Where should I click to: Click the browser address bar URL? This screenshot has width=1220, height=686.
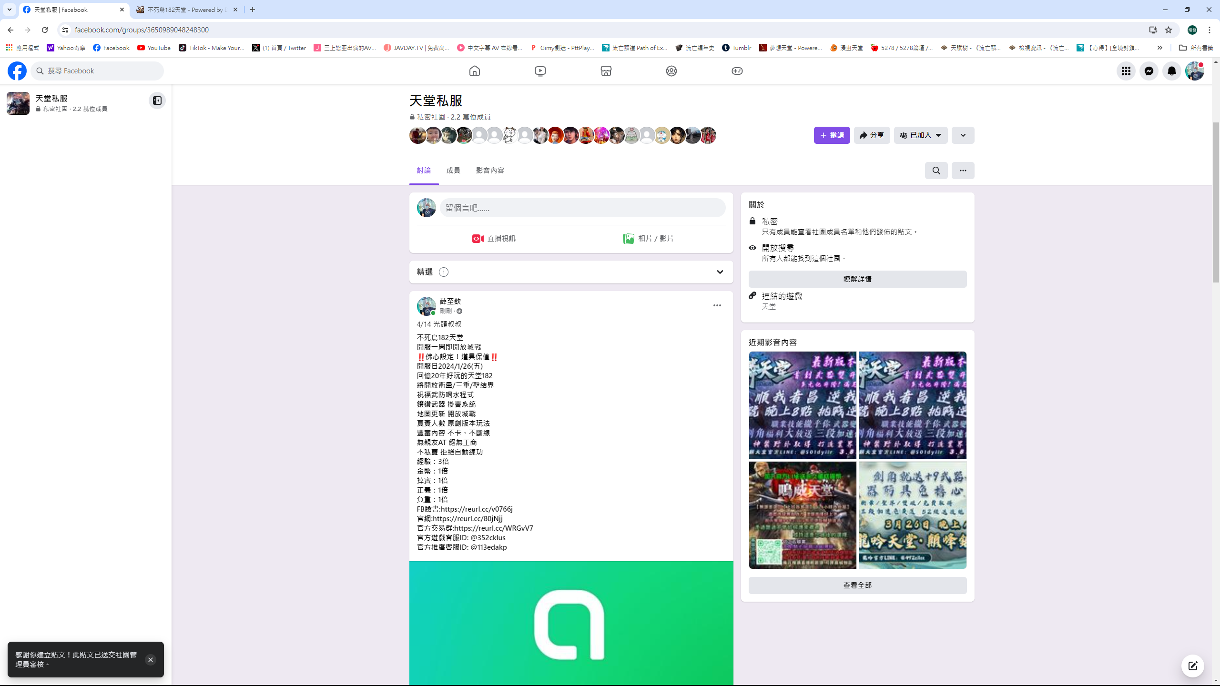pos(142,30)
